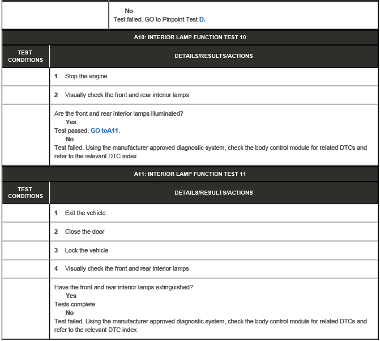The width and height of the screenshot is (380, 341).
Task: Click the 'Have the front and rear interior lamps extinguished?' question
Action: 123,287
